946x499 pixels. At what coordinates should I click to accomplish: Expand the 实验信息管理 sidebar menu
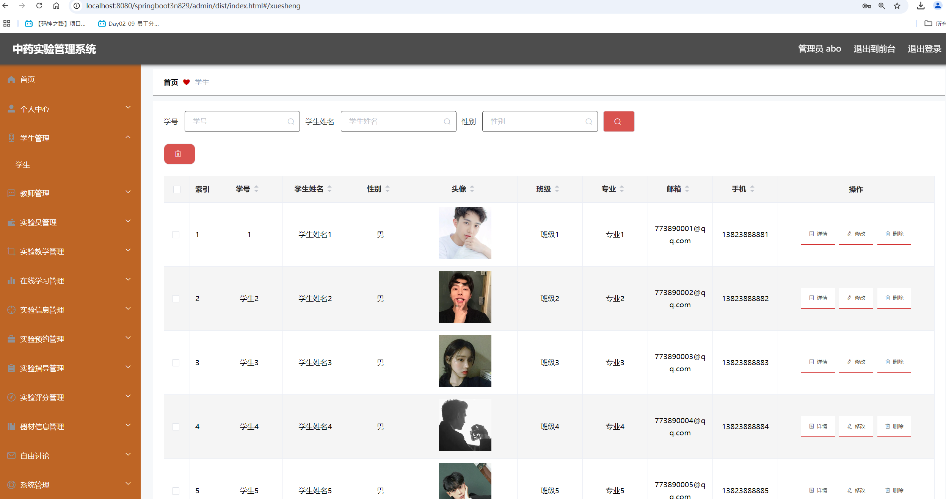(x=70, y=310)
